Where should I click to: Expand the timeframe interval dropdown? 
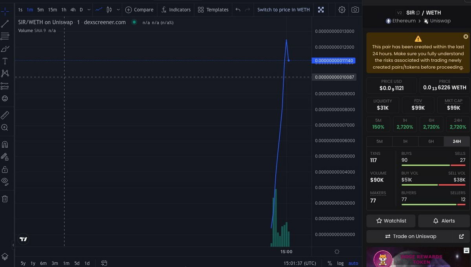pyautogui.click(x=89, y=9)
